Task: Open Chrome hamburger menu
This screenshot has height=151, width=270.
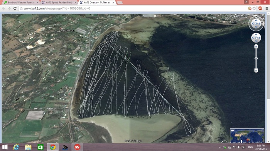Action: (x=267, y=8)
